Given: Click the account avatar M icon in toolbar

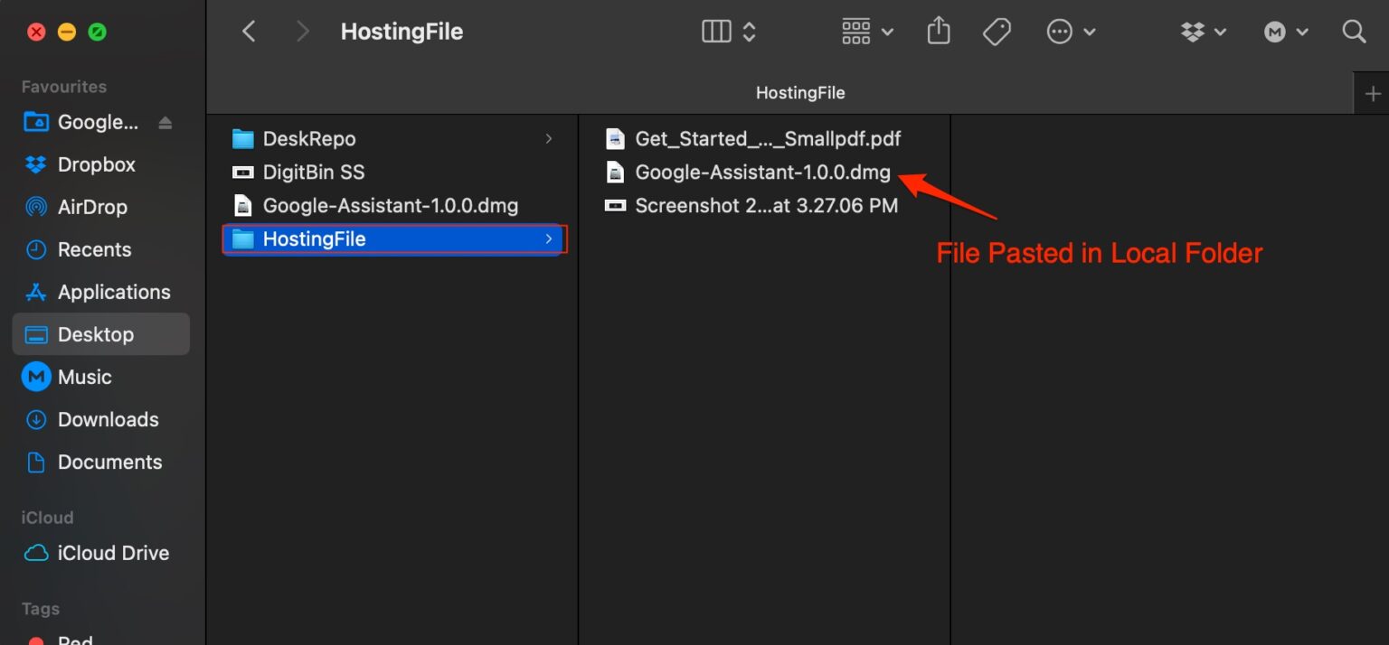Looking at the screenshot, I should point(1274,32).
